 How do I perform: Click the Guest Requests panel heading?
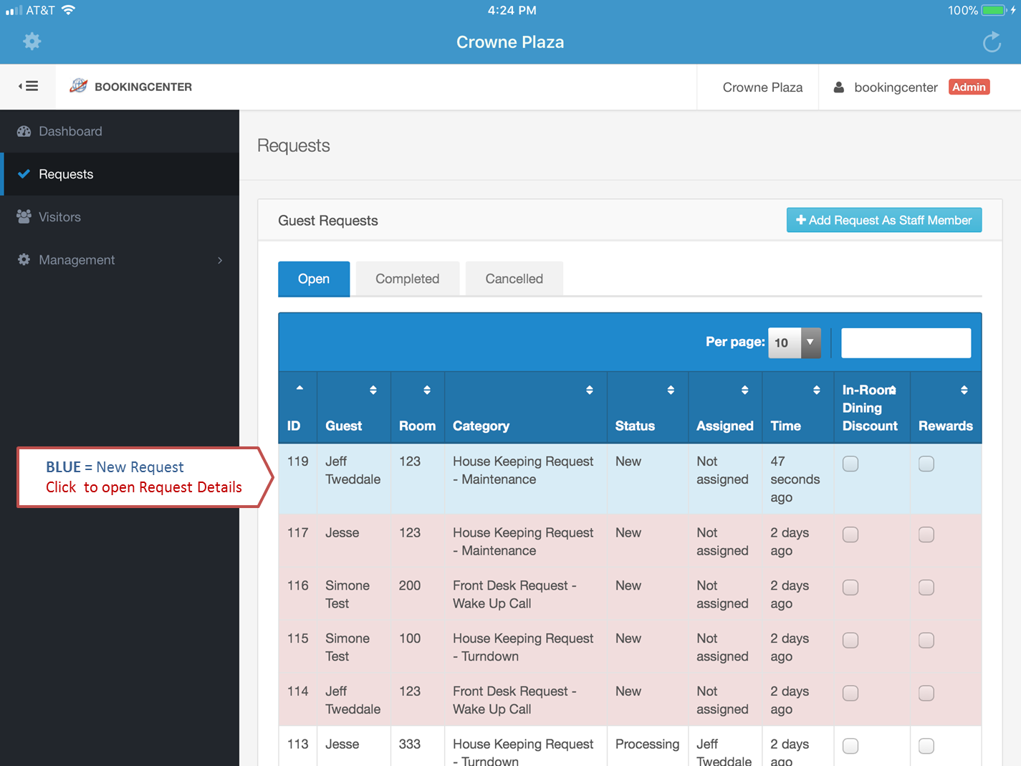[x=328, y=221]
